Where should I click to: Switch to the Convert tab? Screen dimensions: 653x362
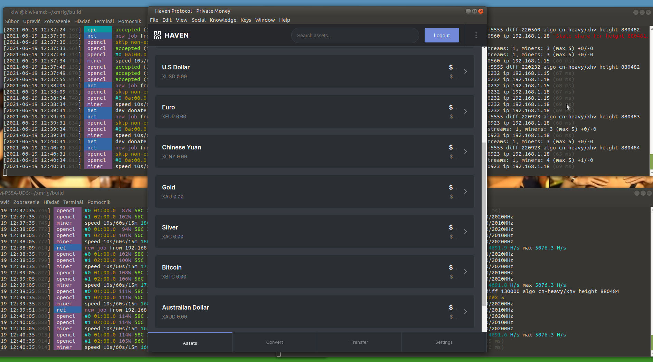click(275, 342)
